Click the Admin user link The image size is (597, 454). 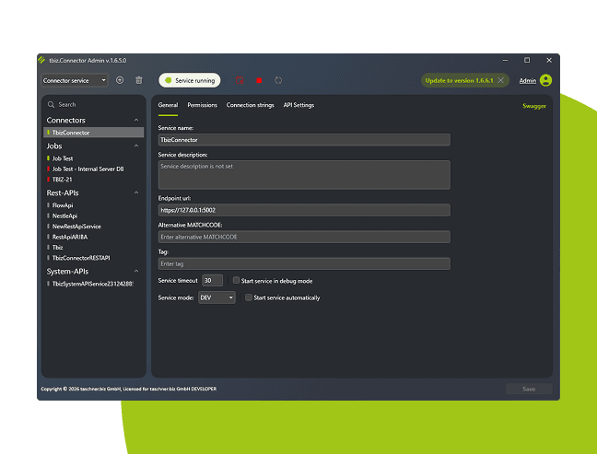pos(527,81)
